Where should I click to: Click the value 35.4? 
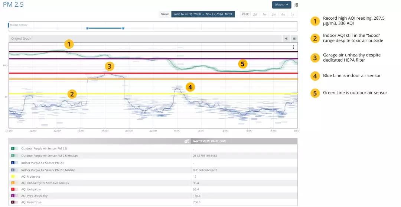(196, 183)
